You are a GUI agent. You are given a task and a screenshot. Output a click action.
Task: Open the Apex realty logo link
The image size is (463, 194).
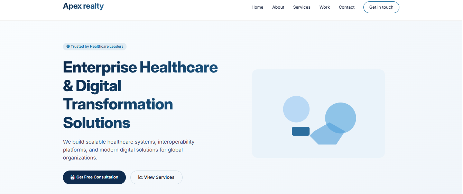pyautogui.click(x=83, y=6)
